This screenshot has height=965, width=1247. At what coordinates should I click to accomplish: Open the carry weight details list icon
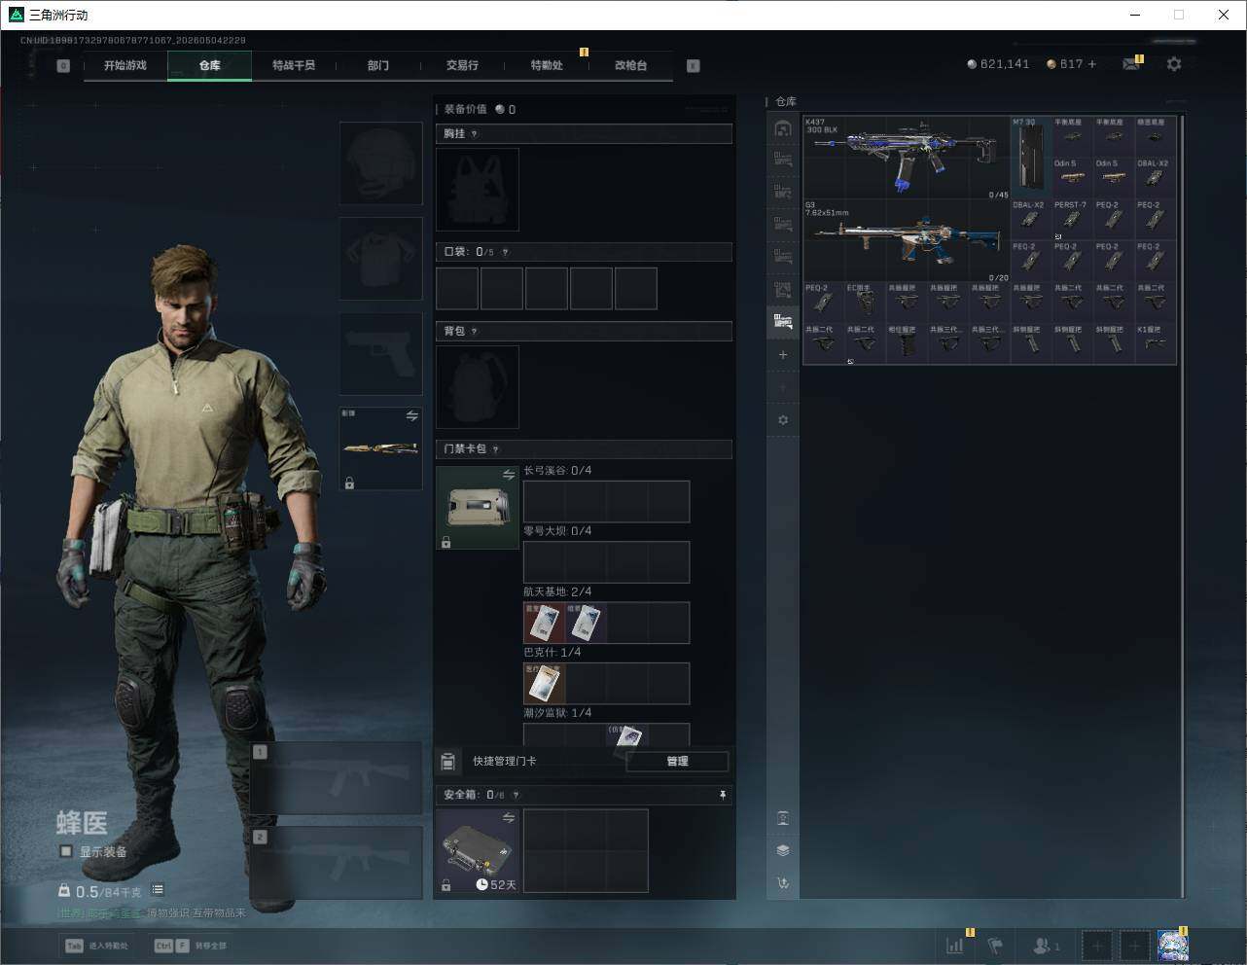click(158, 890)
